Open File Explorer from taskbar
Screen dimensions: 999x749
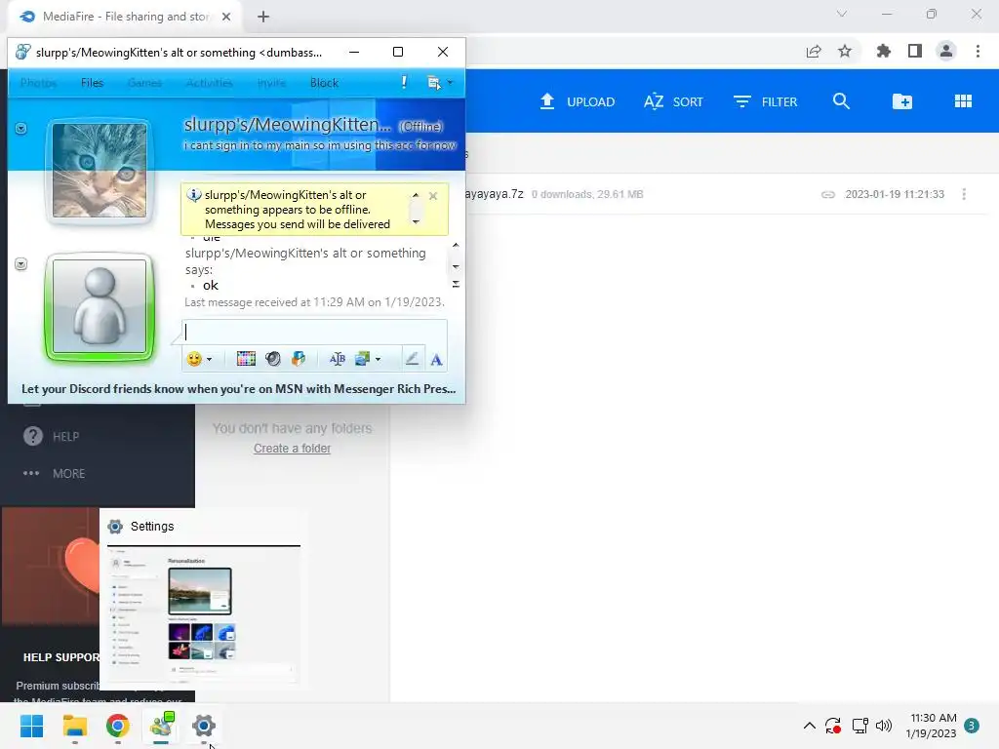tap(74, 726)
